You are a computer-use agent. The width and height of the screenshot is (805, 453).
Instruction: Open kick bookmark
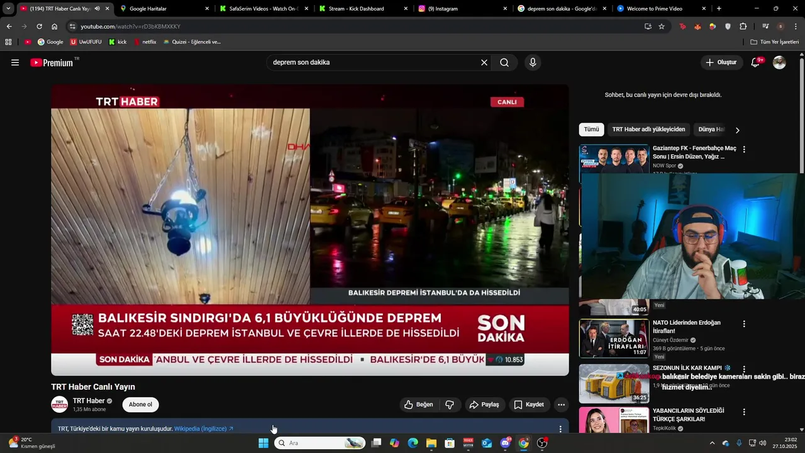pos(118,42)
